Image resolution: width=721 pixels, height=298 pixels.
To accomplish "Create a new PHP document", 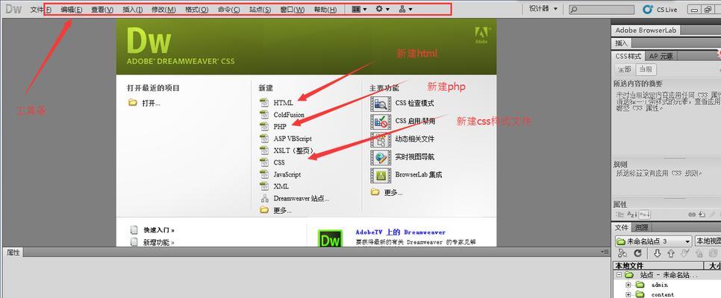I will (x=273, y=126).
